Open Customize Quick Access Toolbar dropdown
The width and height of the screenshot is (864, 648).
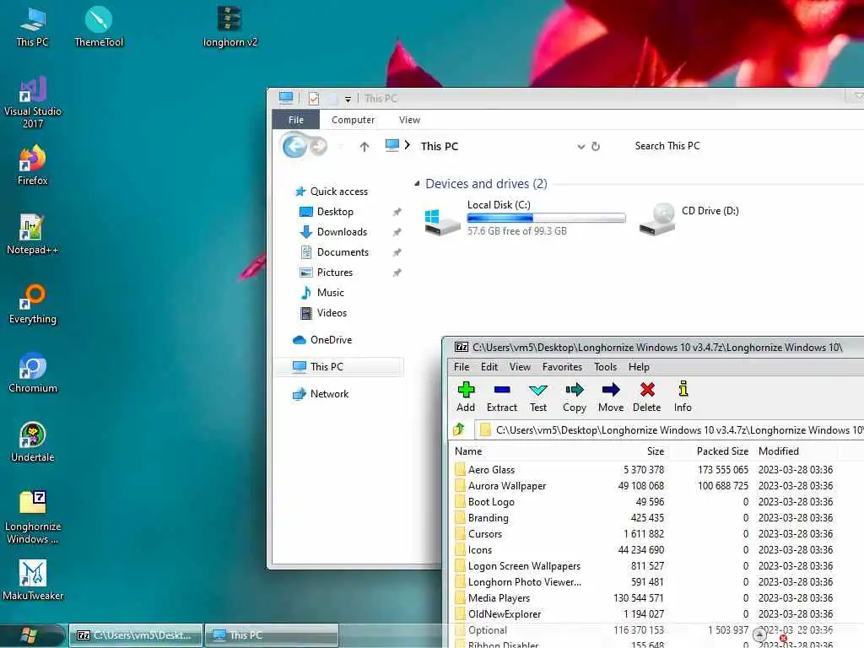click(348, 100)
